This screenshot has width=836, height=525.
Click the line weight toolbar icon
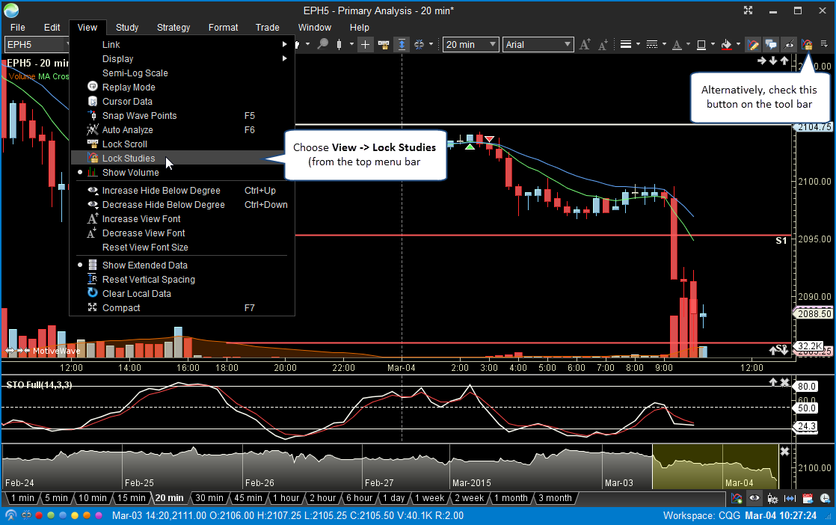click(626, 44)
